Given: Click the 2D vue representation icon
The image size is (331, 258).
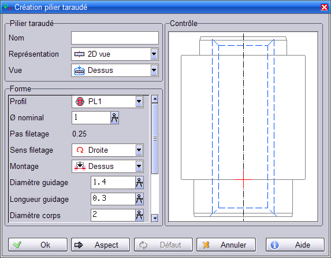Looking at the screenshot, I should (x=79, y=54).
